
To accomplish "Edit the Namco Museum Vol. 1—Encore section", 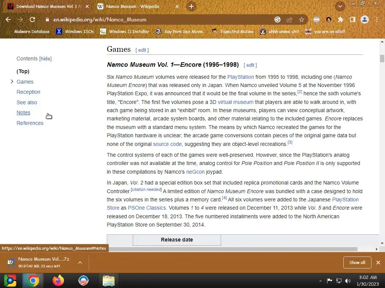I will point(250,65).
